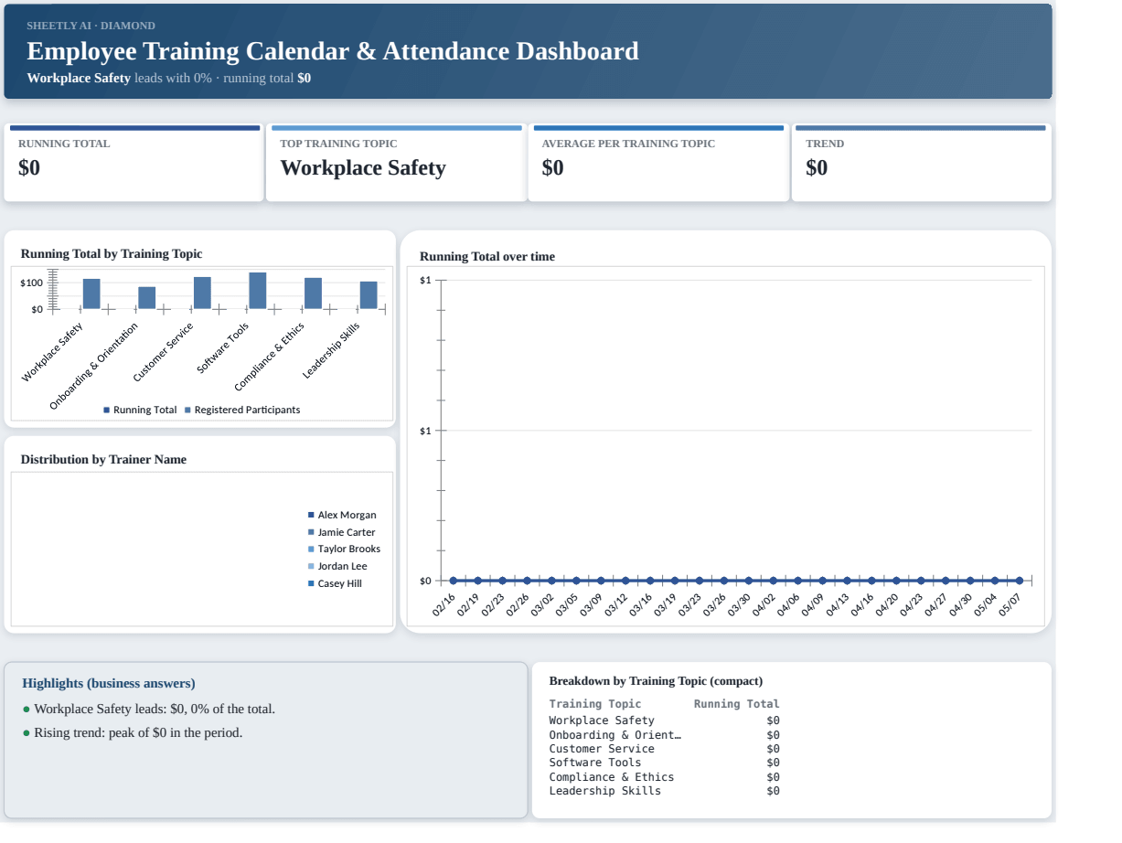Click the $0 y-axis label on time chart

(x=425, y=582)
